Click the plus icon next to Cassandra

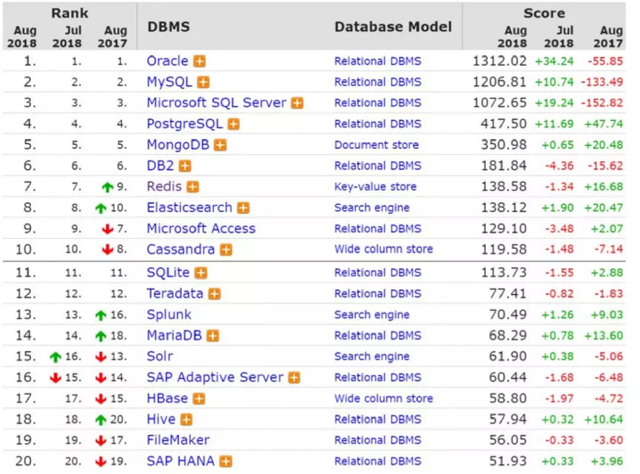(226, 250)
